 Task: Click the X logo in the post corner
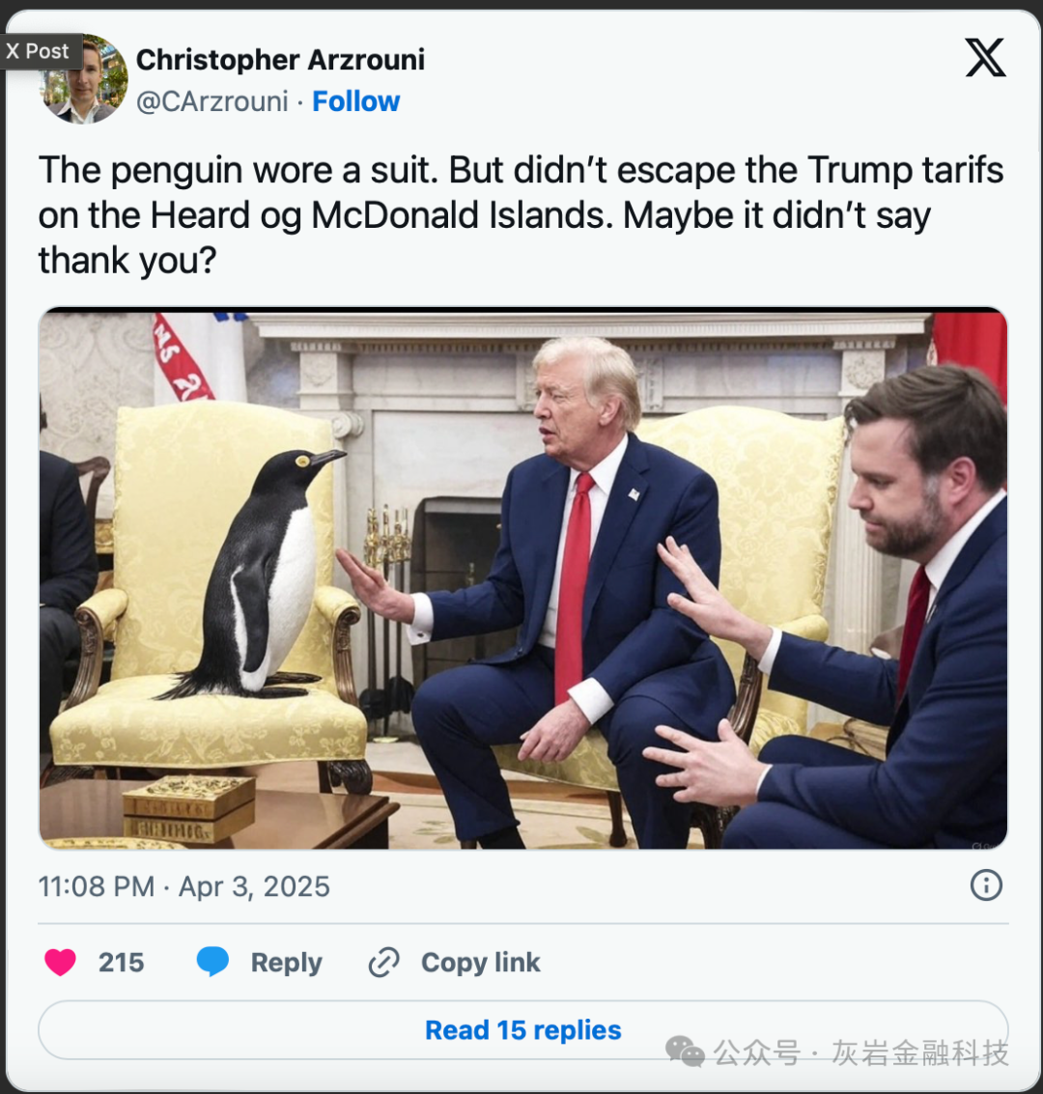click(x=985, y=58)
